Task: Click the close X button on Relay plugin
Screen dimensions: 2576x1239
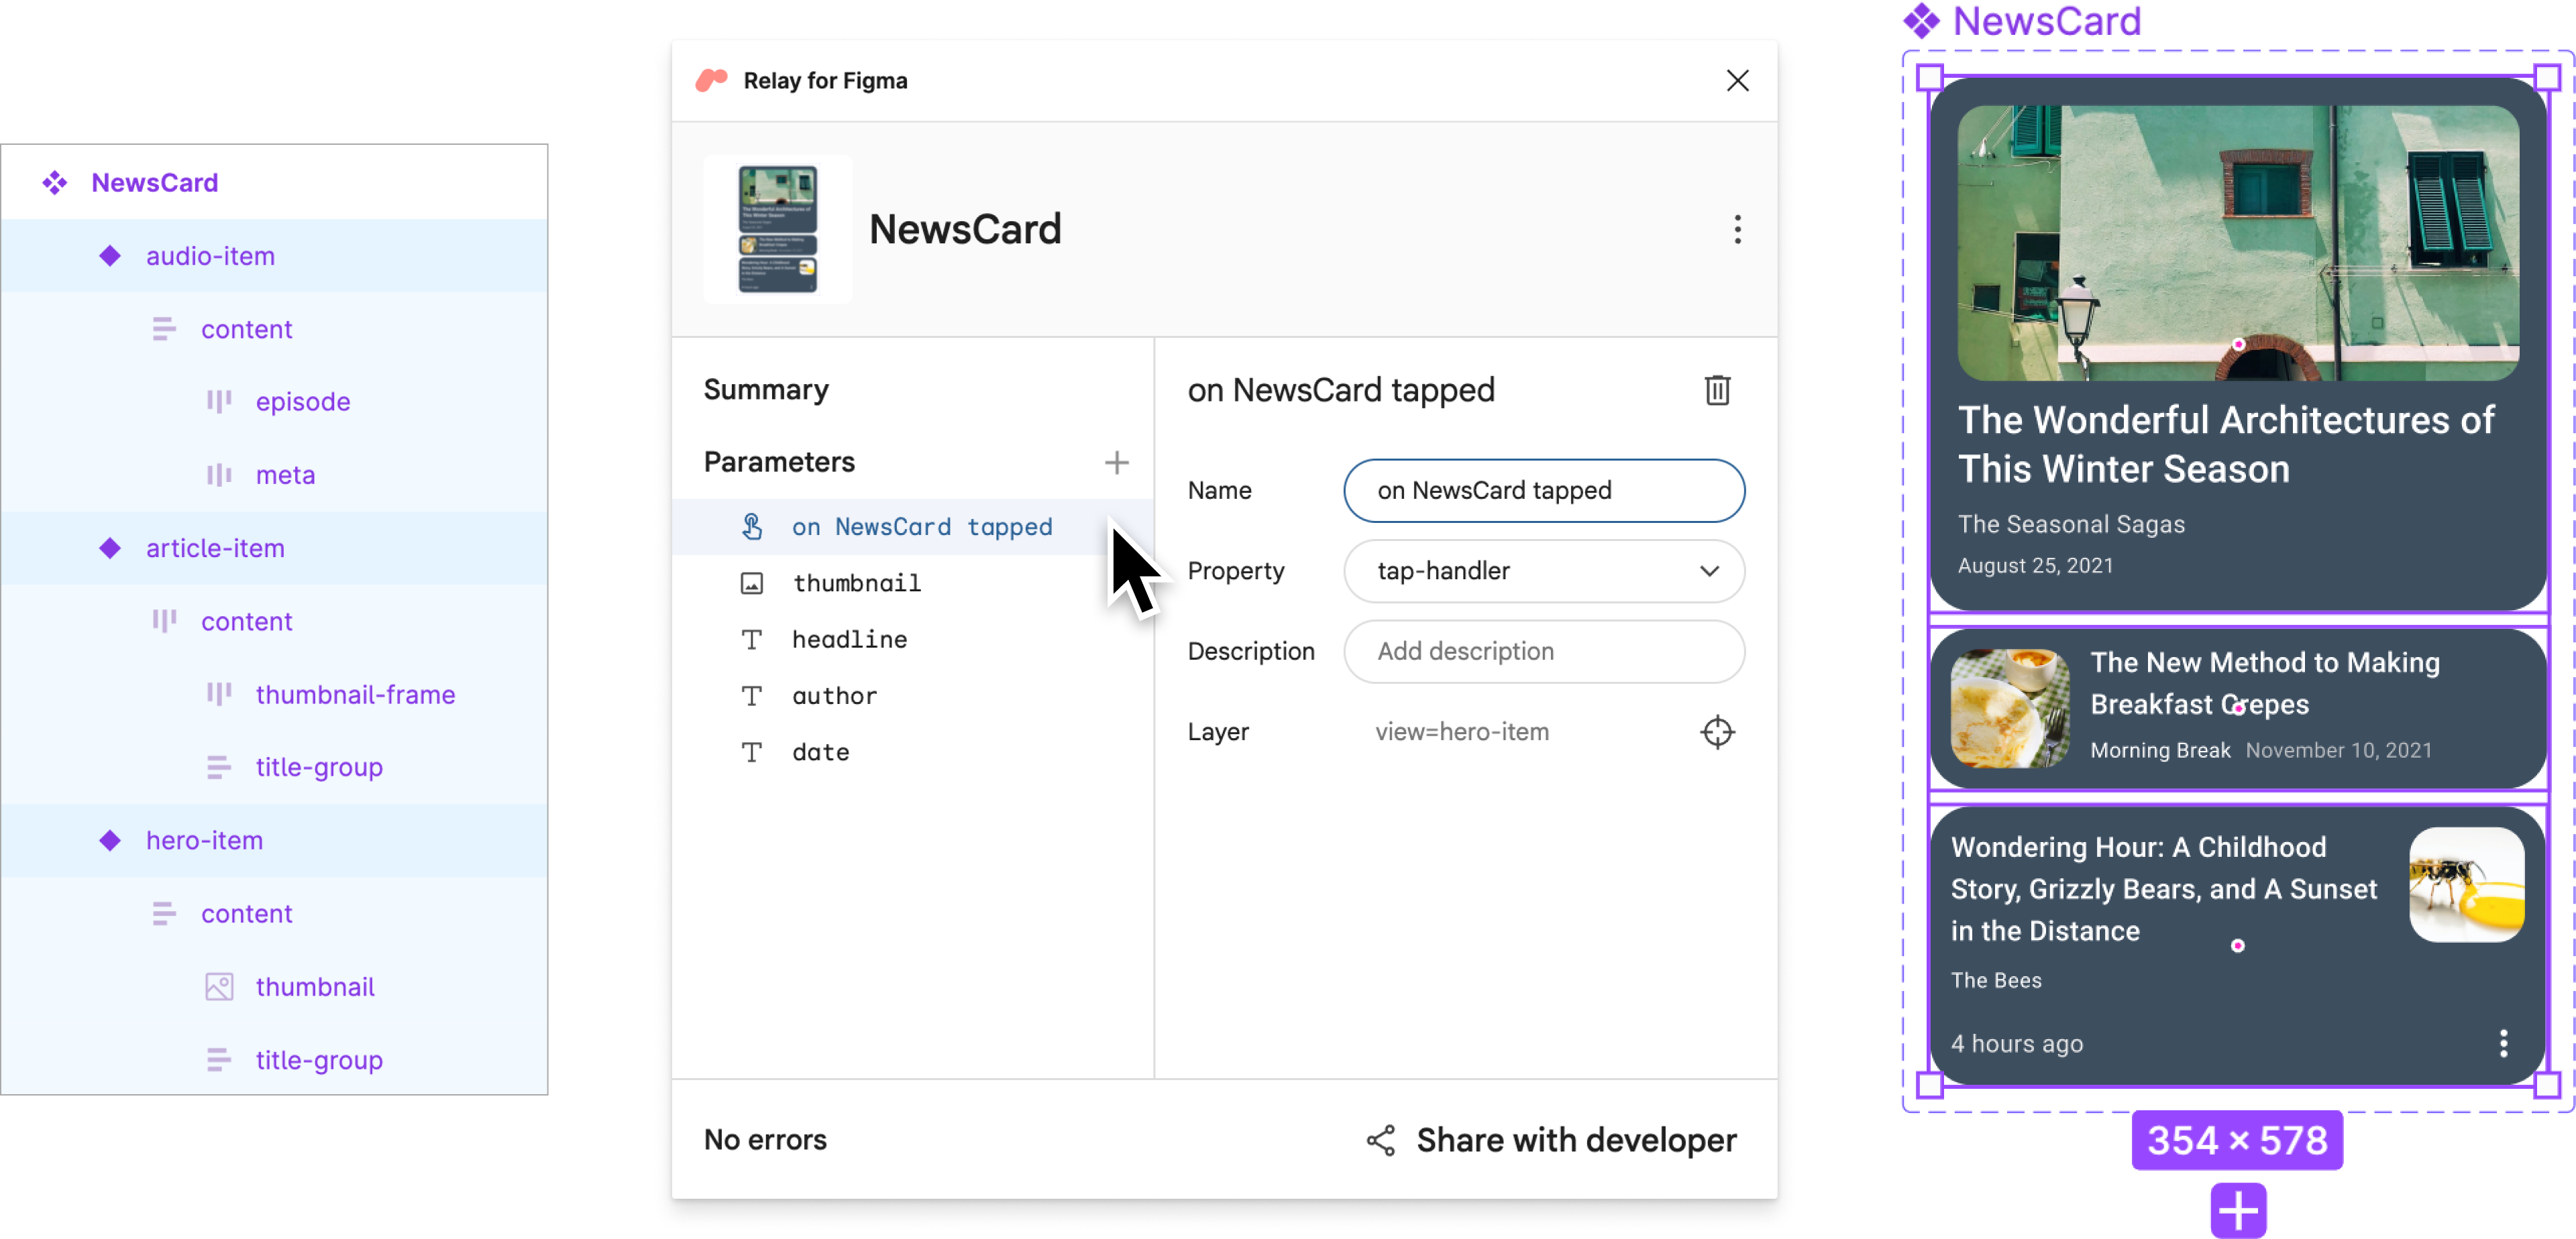Action: 1737,80
